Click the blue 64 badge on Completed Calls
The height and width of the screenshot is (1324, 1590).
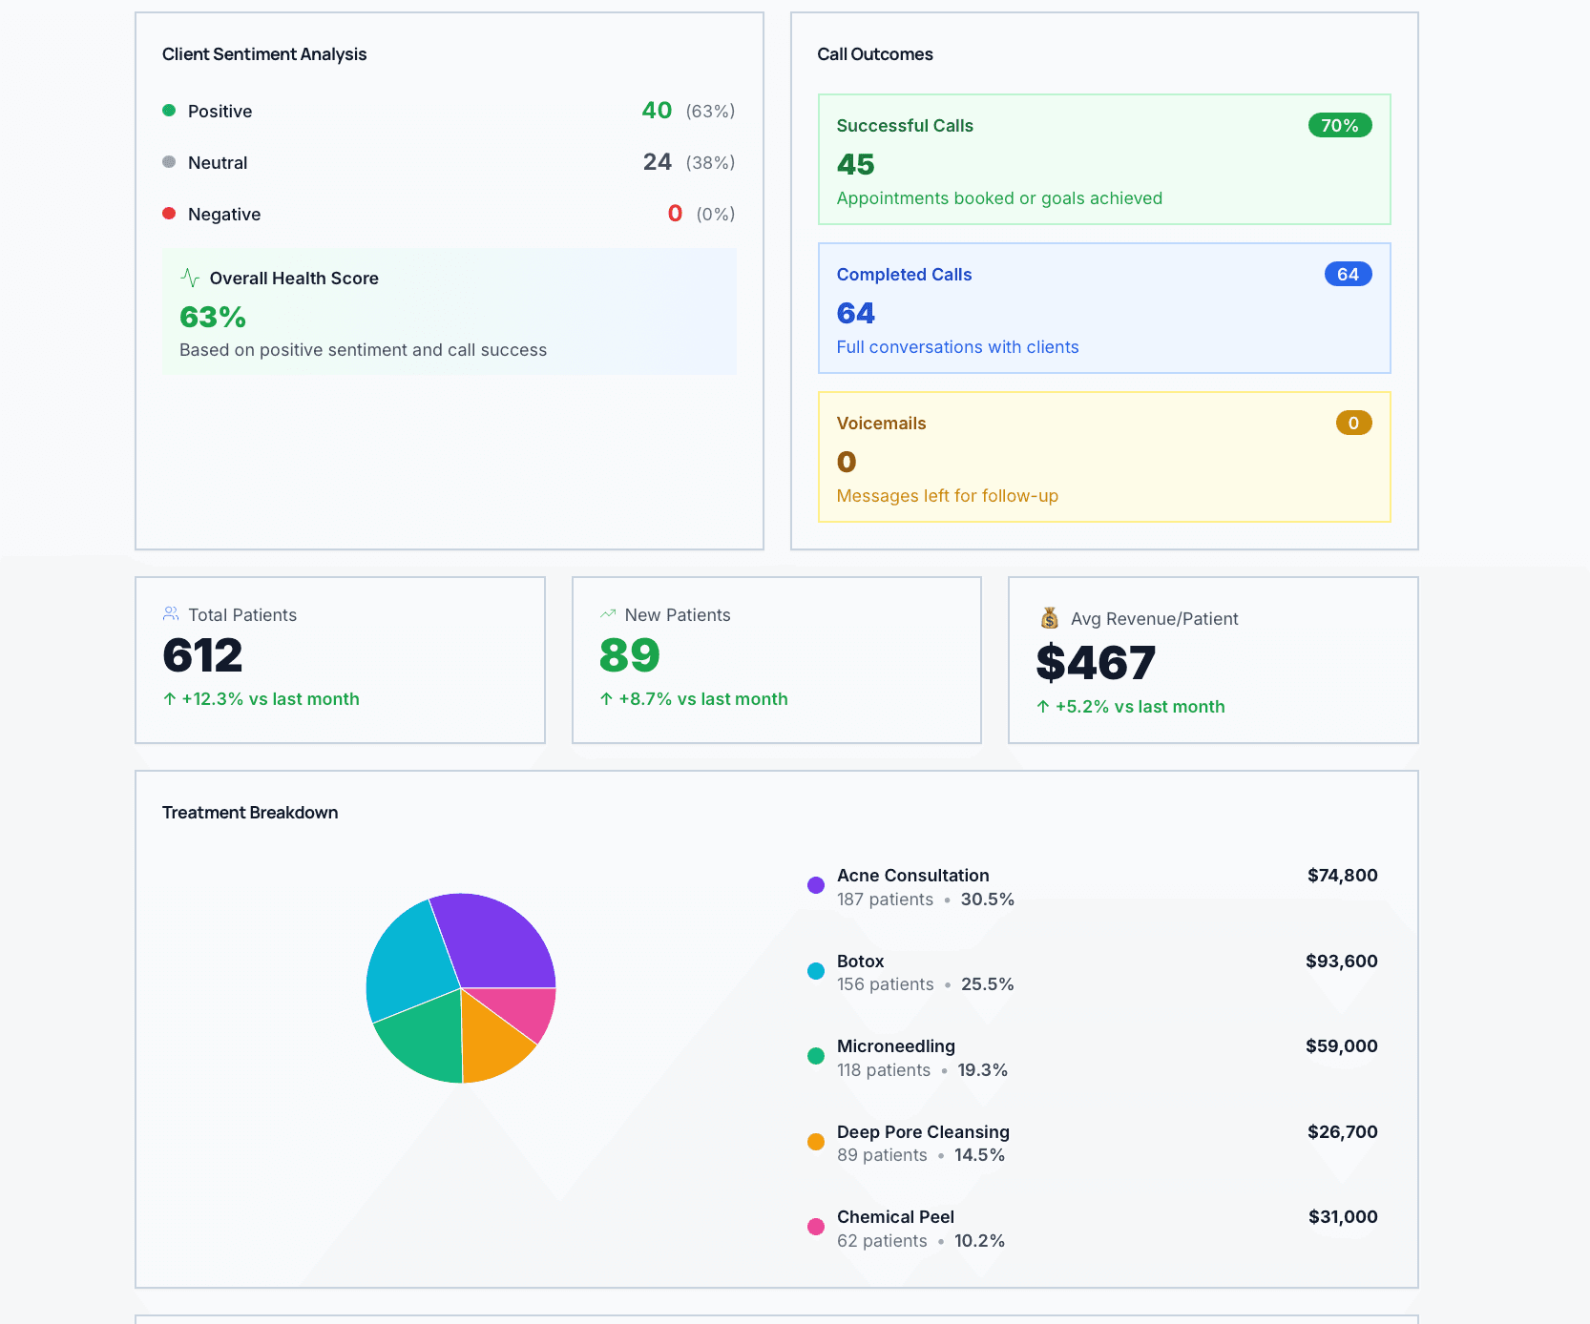tap(1348, 274)
